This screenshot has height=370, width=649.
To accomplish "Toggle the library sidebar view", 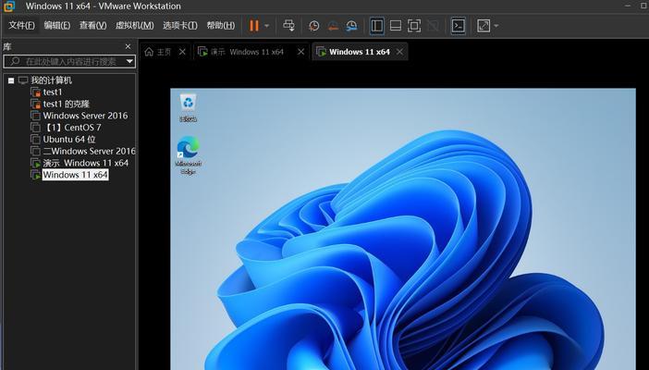I will 376,26.
